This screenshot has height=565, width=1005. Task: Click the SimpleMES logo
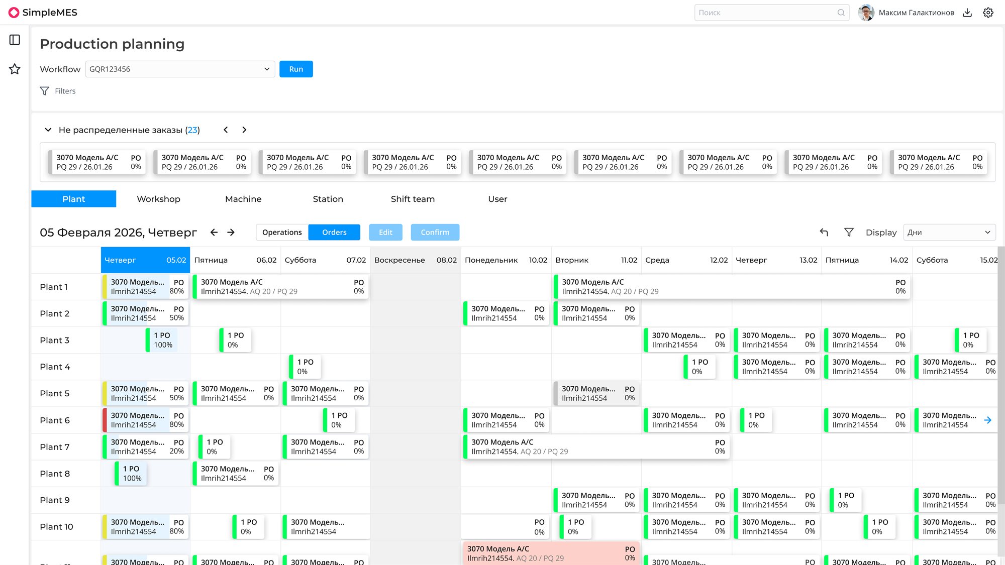coord(43,13)
